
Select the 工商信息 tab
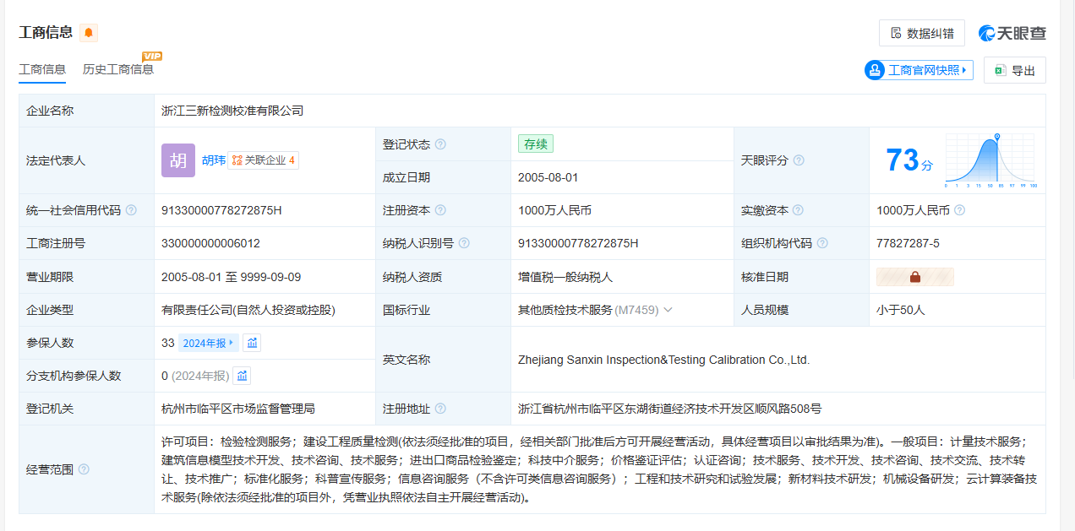tap(42, 69)
